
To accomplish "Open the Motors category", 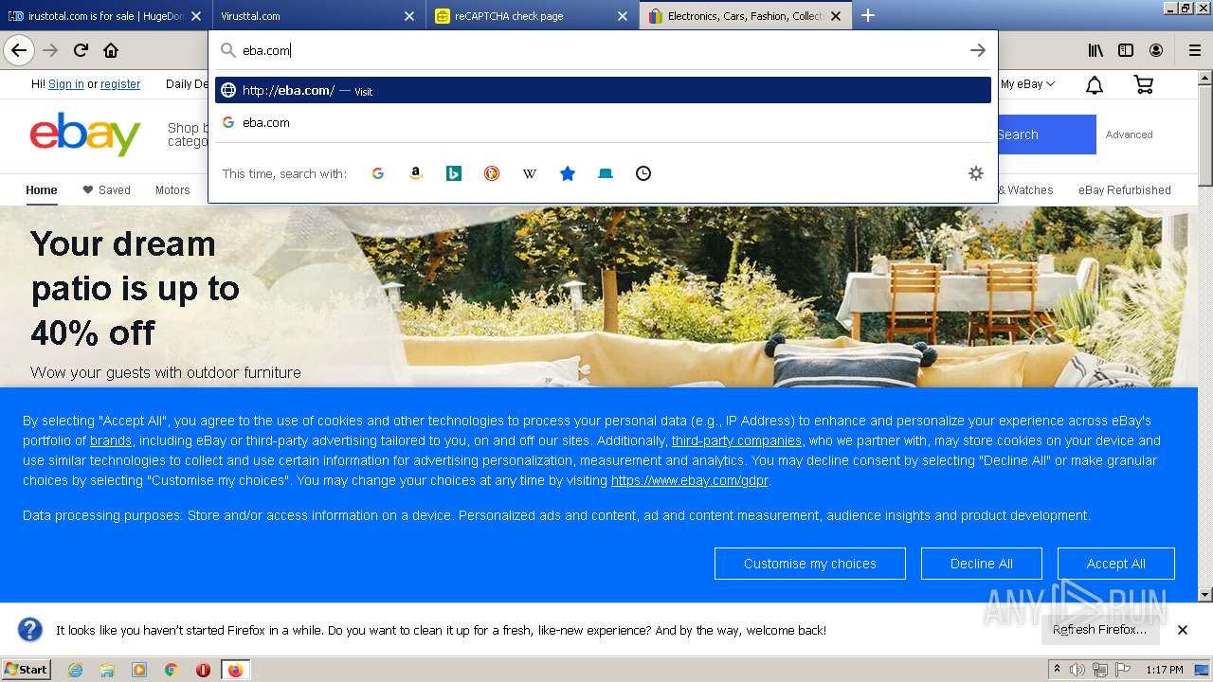I will coord(172,190).
